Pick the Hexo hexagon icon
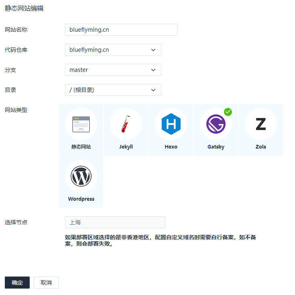This screenshot has width=295, height=295. (x=171, y=124)
